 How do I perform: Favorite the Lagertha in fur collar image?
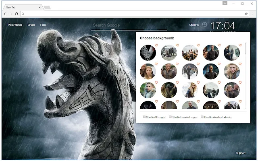click(156, 83)
